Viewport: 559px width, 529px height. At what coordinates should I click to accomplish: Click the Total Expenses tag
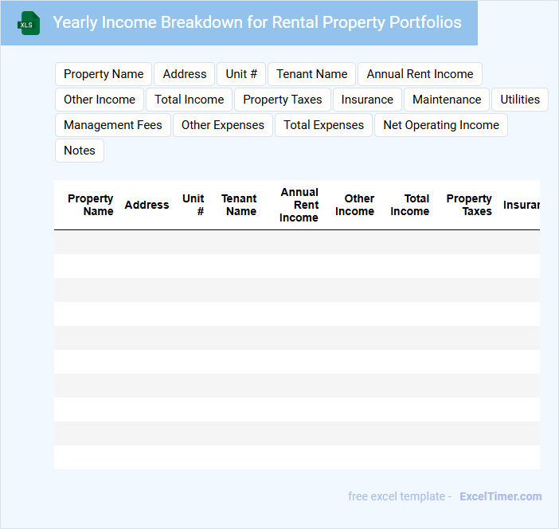coord(323,125)
